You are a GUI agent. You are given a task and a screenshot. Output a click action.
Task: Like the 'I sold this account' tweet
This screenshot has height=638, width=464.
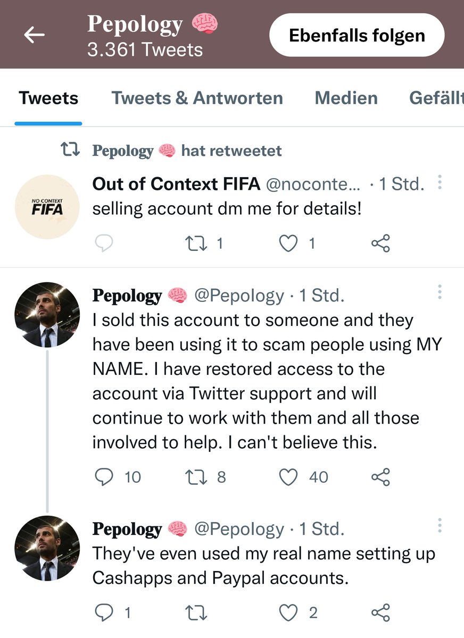(x=288, y=477)
